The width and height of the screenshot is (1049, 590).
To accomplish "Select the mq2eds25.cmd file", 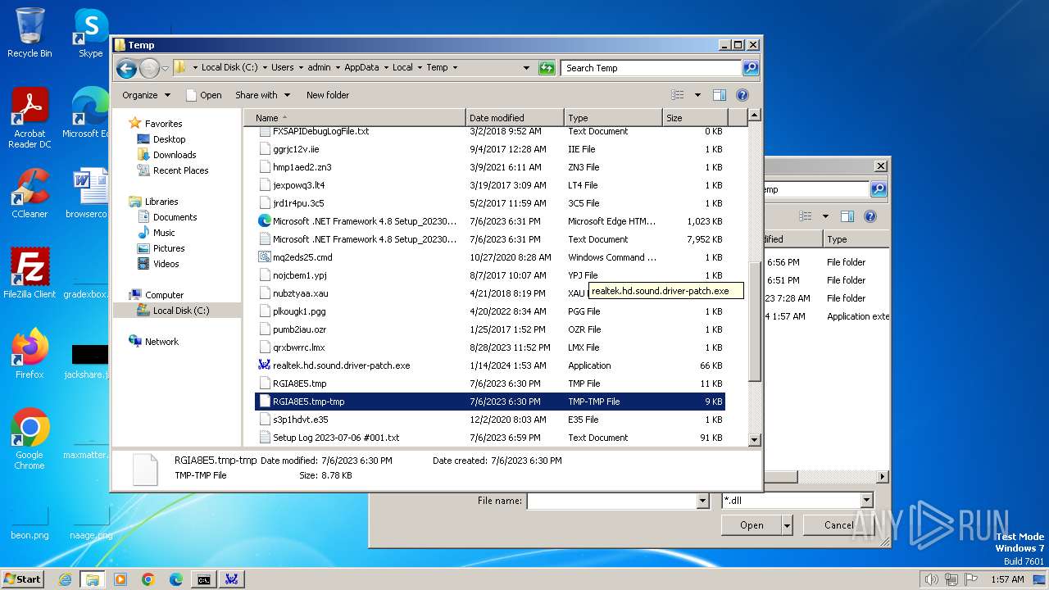I will (x=490, y=257).
